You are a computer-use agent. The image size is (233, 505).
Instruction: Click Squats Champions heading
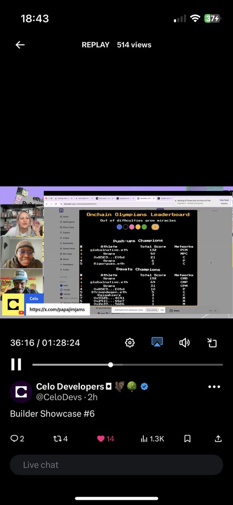pos(138,269)
